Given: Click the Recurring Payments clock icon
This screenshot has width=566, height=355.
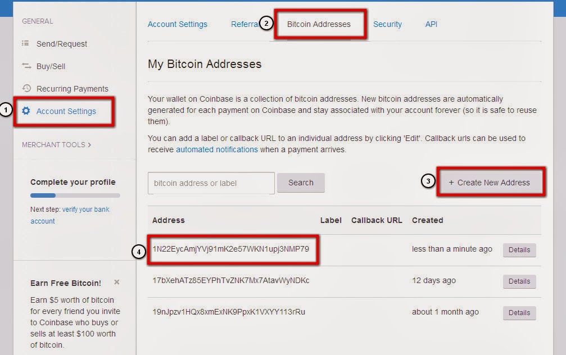Looking at the screenshot, I should pyautogui.click(x=26, y=88).
